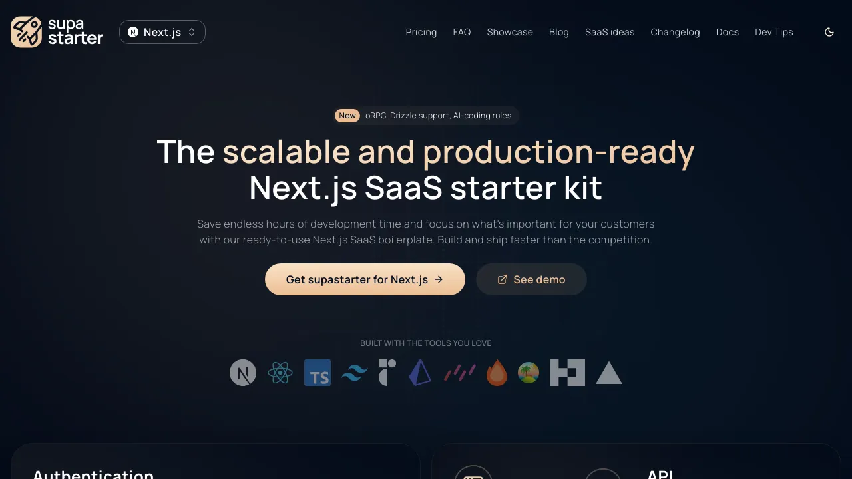Open the SaaS ideas nav item

point(610,32)
